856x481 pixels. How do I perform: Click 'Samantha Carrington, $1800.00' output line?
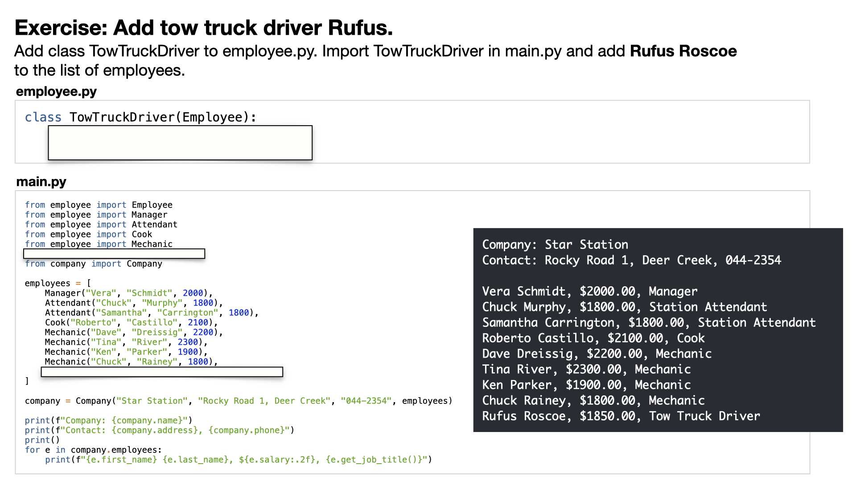[649, 322]
